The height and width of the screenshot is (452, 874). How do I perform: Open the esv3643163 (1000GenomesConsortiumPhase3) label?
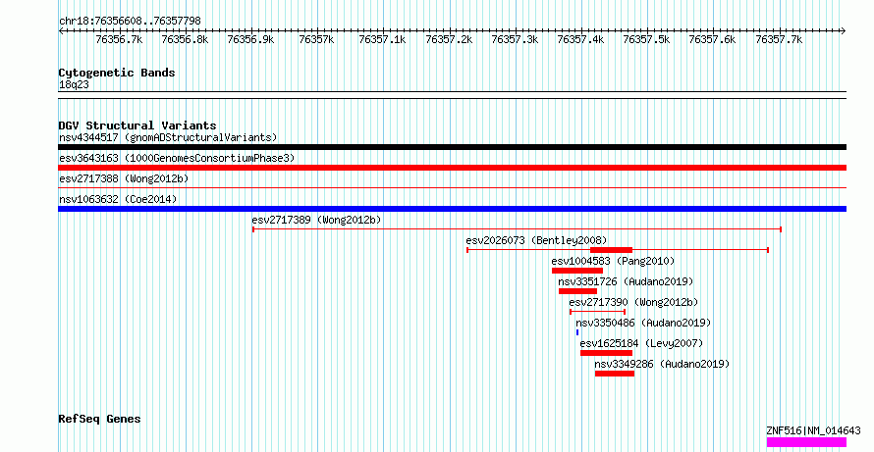click(x=177, y=158)
